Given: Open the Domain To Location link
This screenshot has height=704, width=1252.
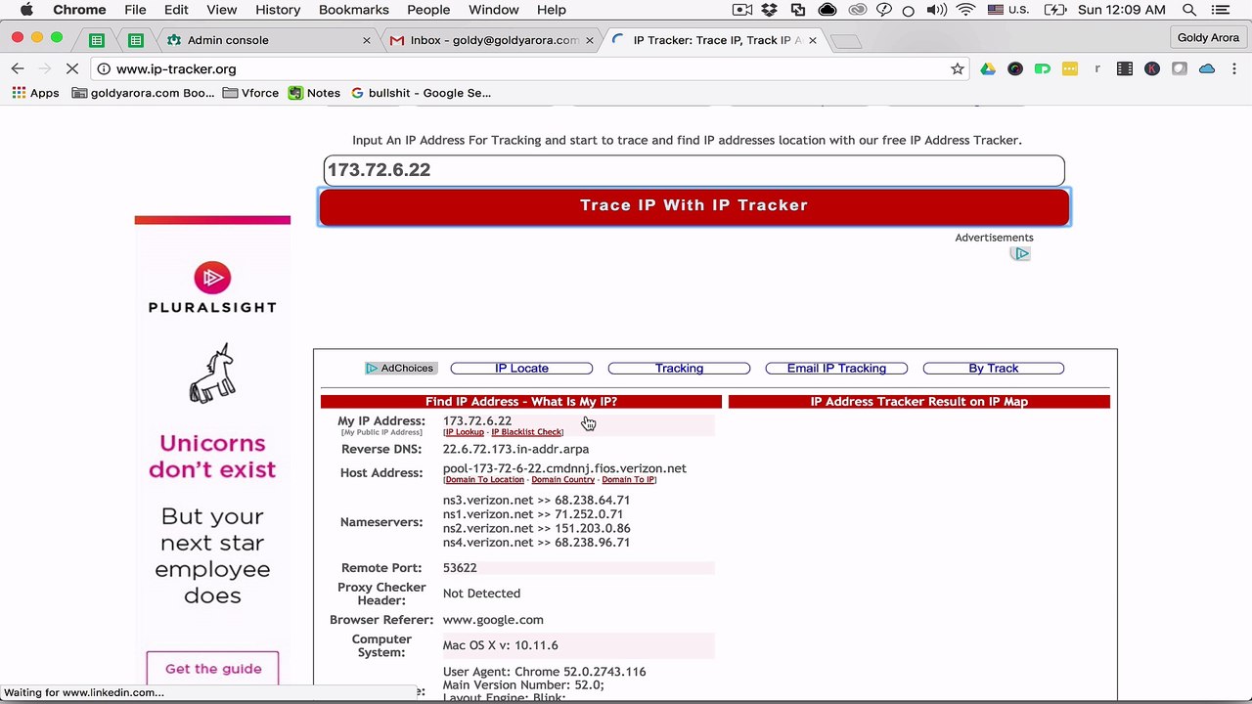Looking at the screenshot, I should coord(484,480).
